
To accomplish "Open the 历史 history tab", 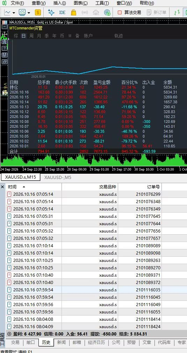I will click(46, 342).
